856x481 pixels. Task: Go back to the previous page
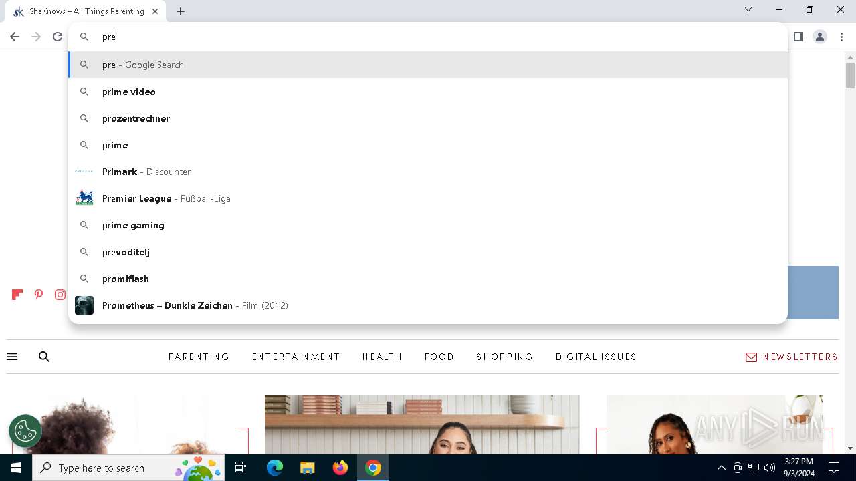[x=15, y=37]
